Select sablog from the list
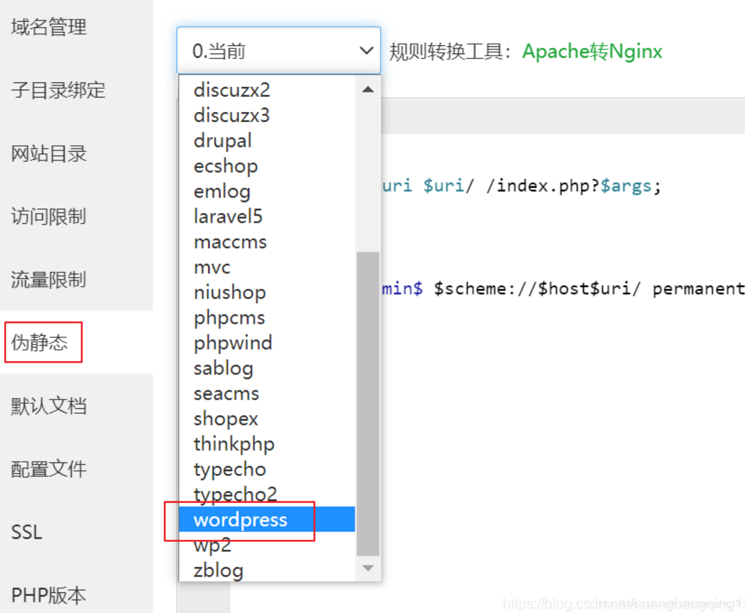Image resolution: width=745 pixels, height=613 pixels. (x=267, y=368)
